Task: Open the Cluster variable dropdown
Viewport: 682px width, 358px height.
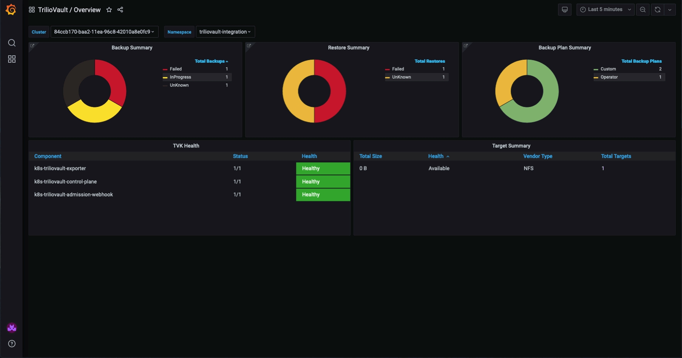Action: click(x=104, y=32)
